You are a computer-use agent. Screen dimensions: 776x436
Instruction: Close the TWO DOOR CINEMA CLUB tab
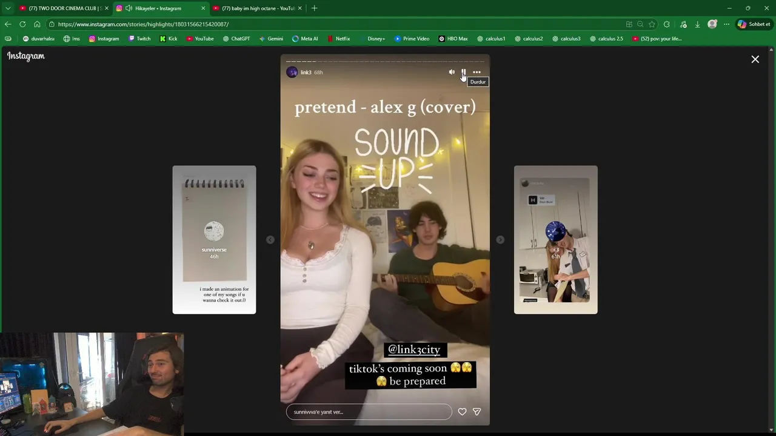[x=106, y=8]
